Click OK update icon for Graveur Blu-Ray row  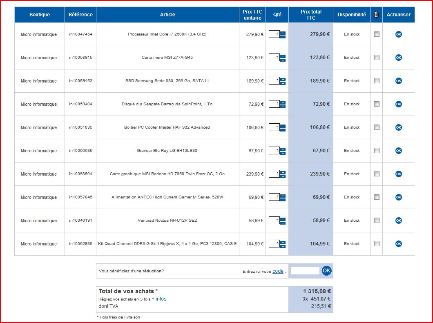[398, 151]
